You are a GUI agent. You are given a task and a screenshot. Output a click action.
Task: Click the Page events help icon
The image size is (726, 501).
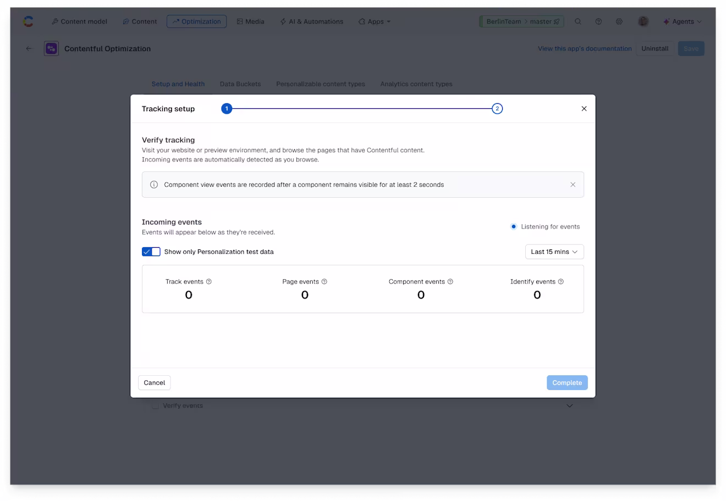point(324,281)
